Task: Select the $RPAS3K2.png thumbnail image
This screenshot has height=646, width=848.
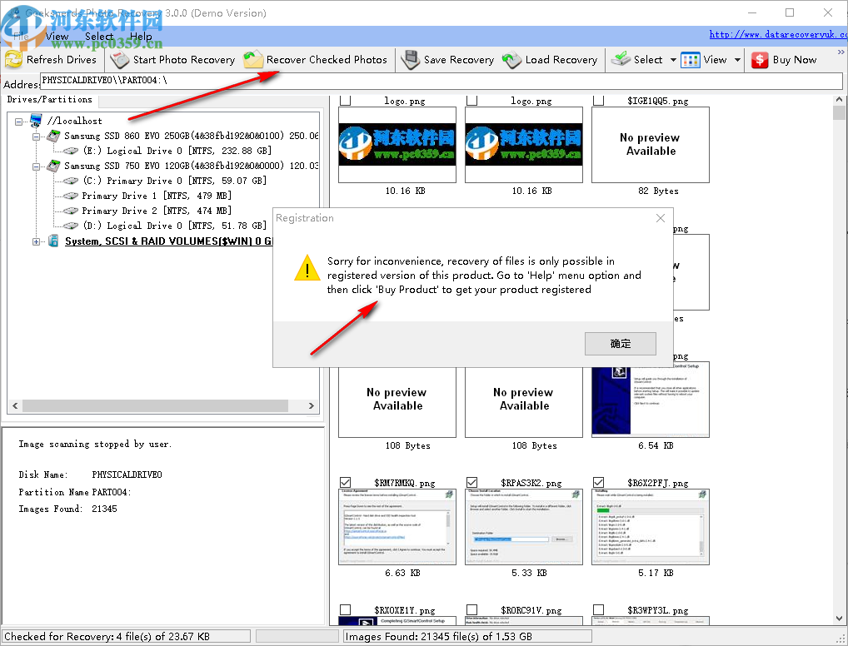Action: (524, 526)
